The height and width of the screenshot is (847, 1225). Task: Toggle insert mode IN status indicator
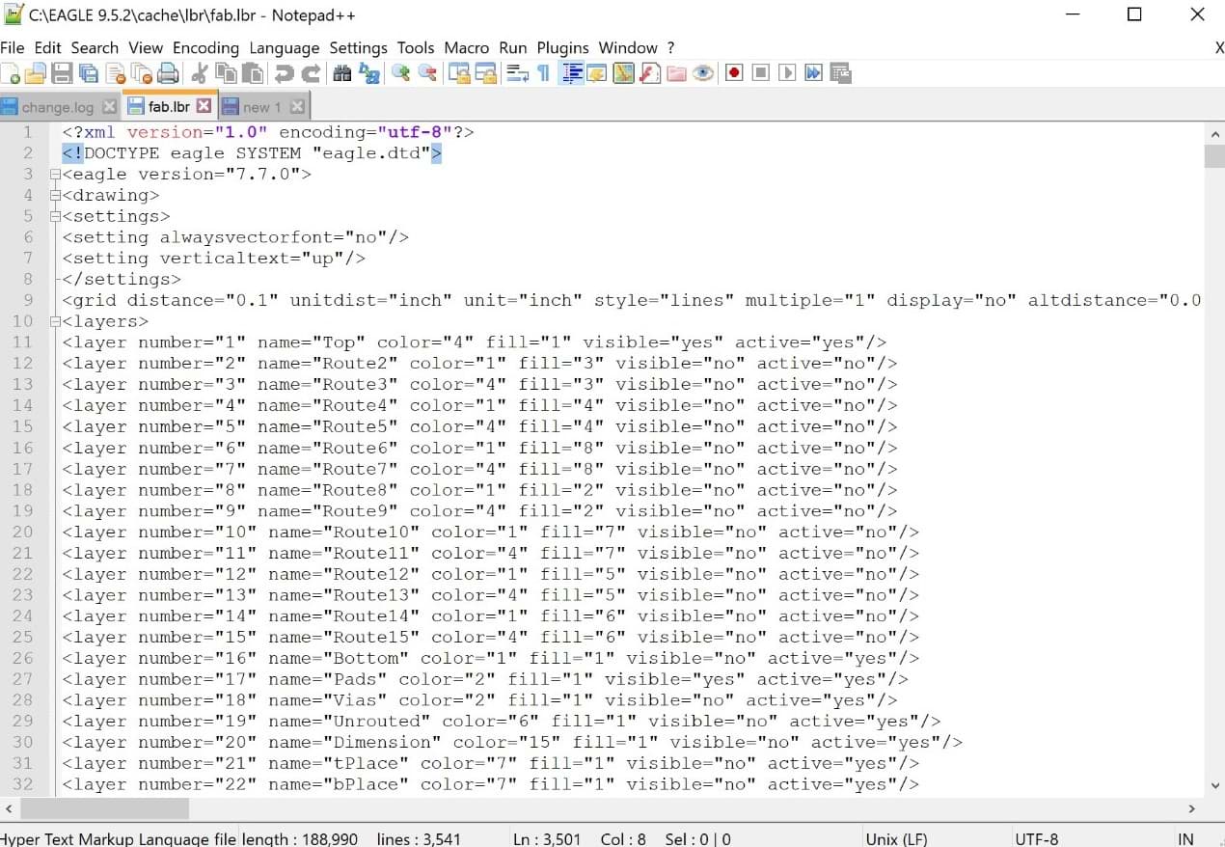click(x=1185, y=839)
